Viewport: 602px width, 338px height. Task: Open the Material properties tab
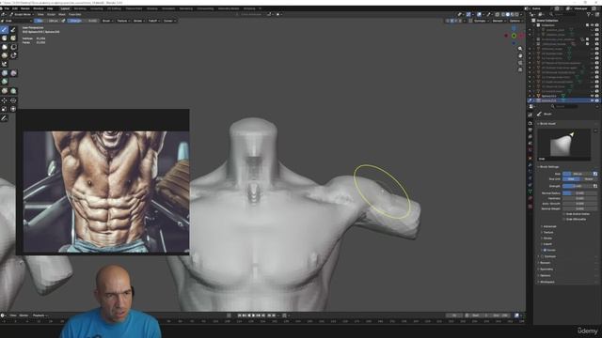click(531, 198)
